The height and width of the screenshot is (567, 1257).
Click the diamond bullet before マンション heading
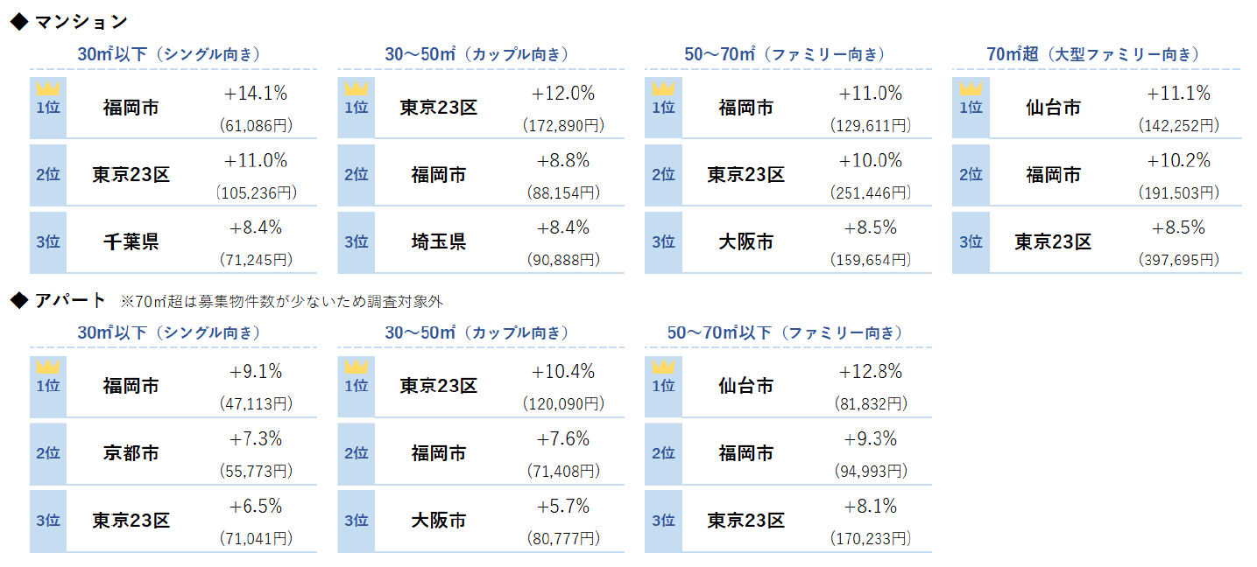(x=18, y=23)
